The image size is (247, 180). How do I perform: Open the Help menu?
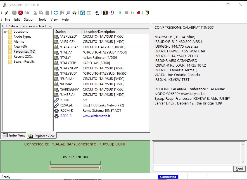click(65, 20)
